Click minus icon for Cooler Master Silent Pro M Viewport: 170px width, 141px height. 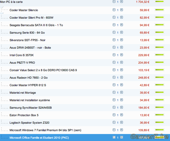pyautogui.click(x=114, y=17)
